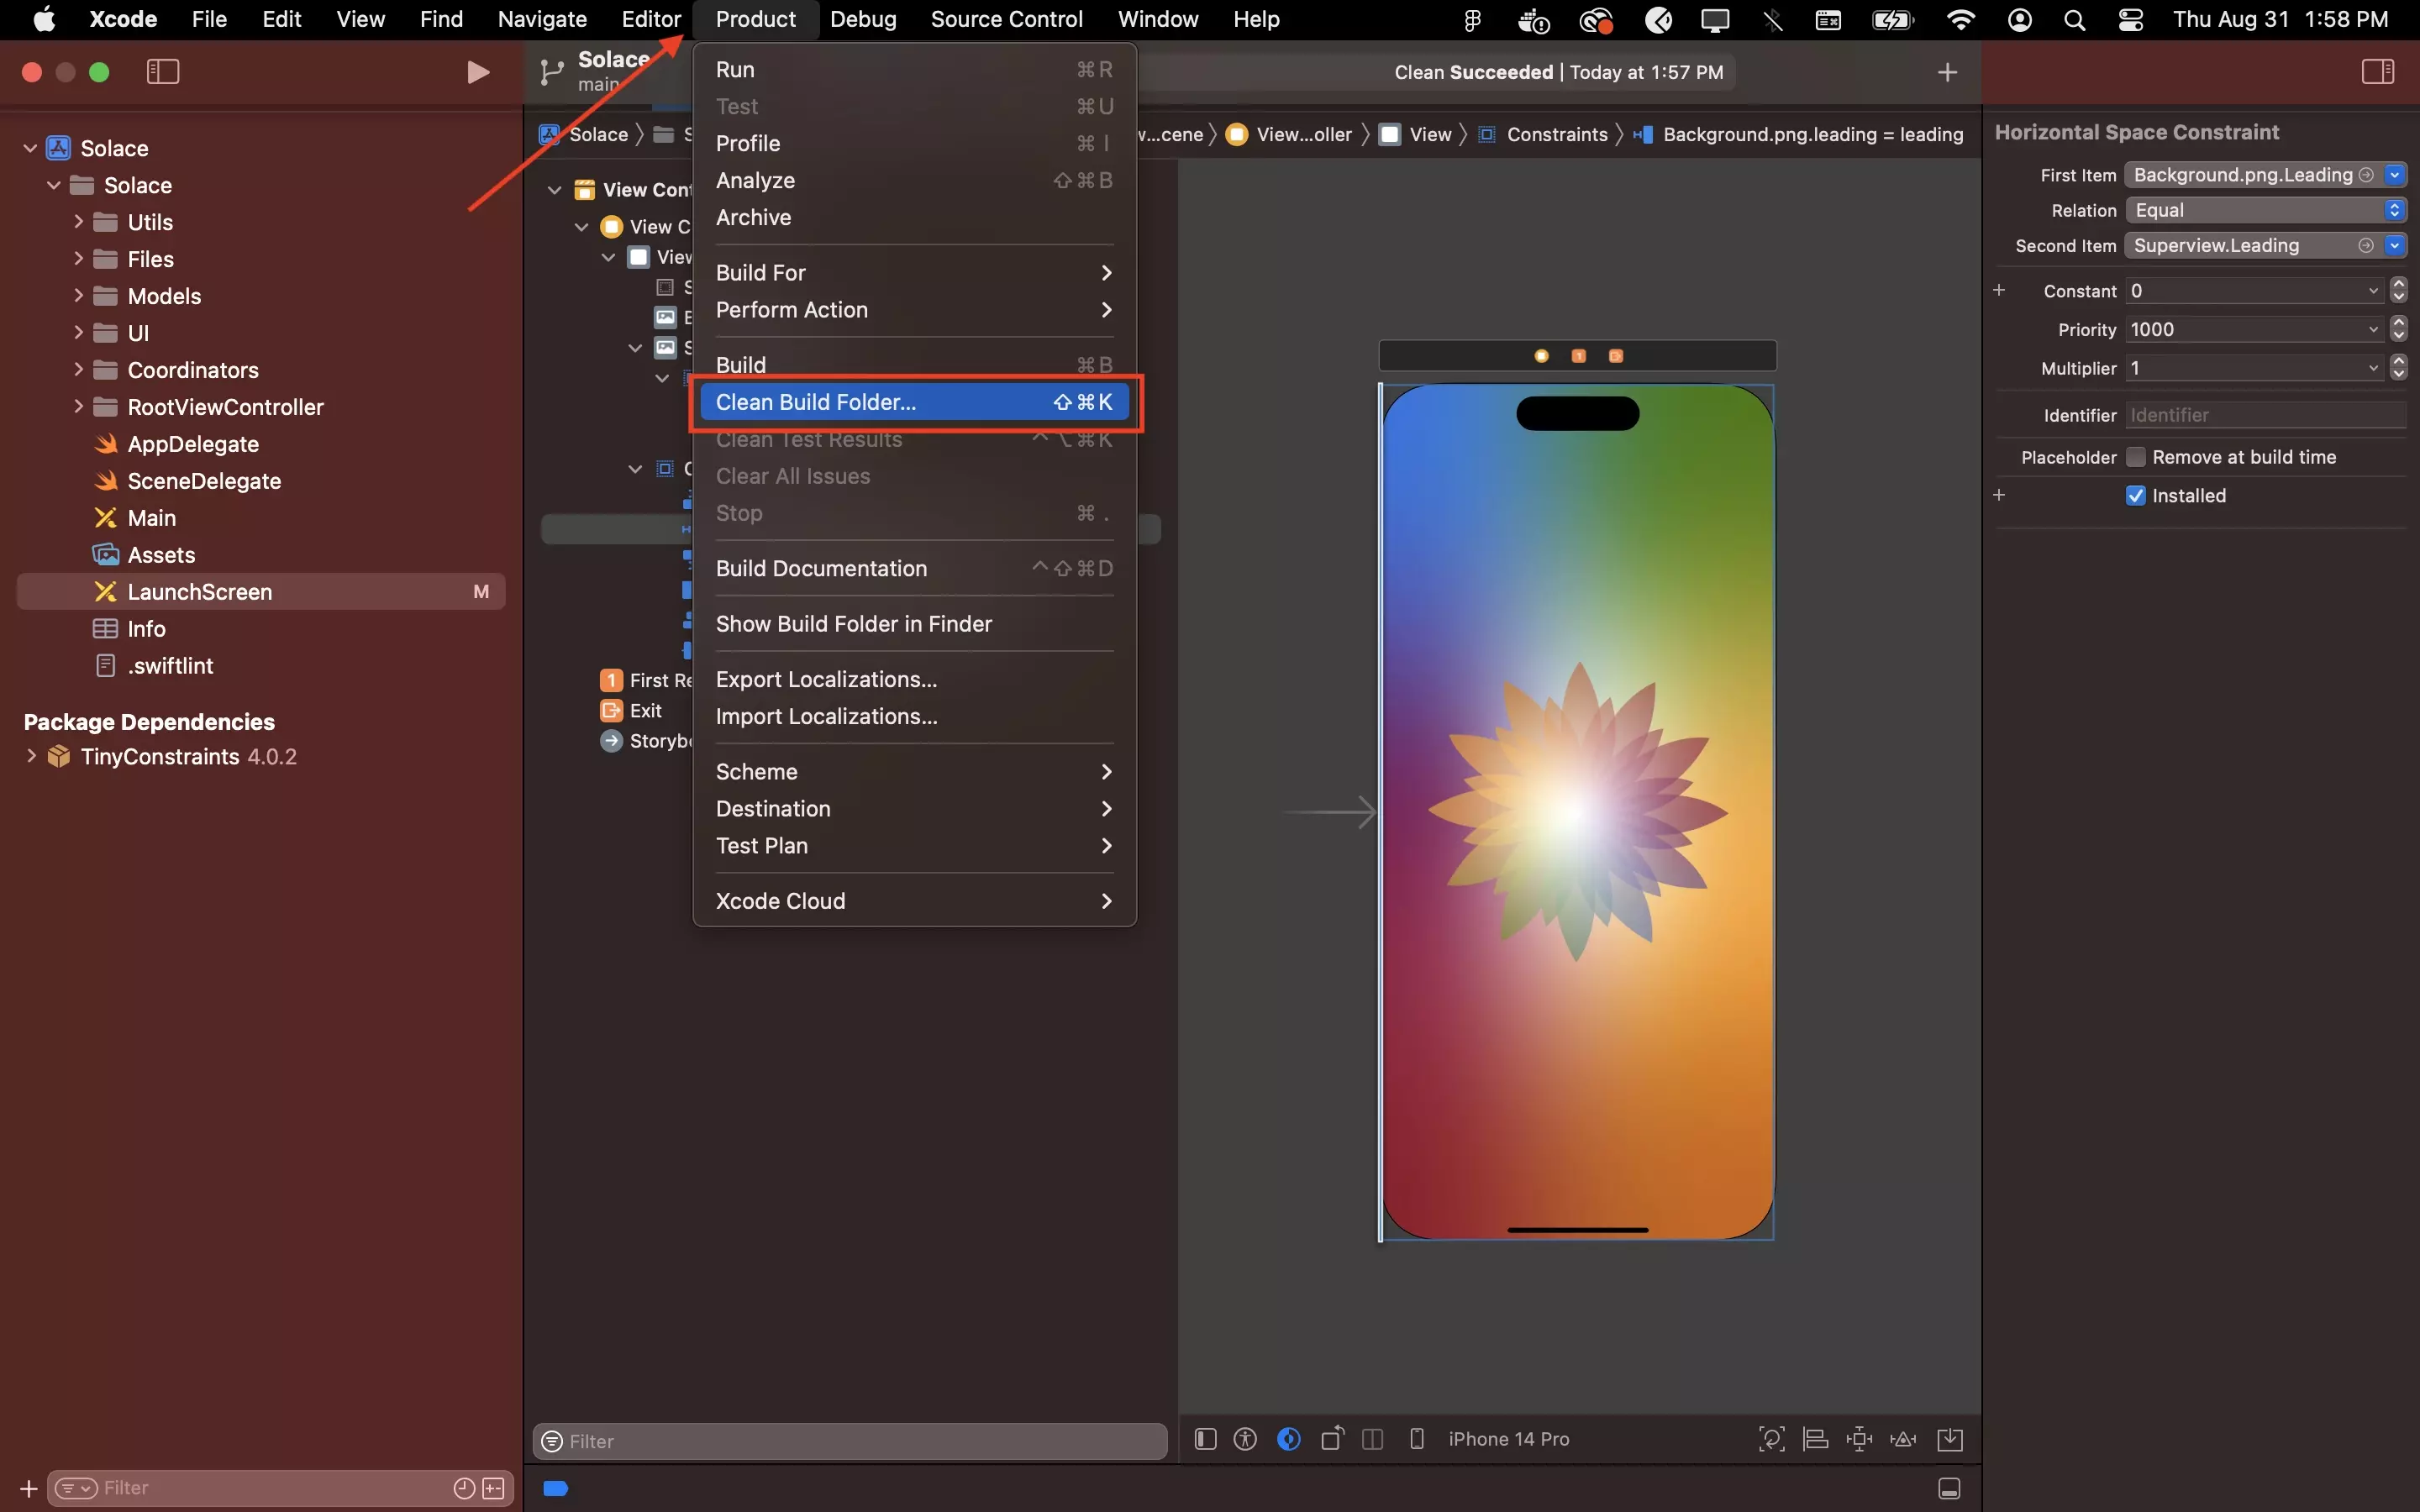
Task: Hide the document outline icon
Action: [1205, 1439]
